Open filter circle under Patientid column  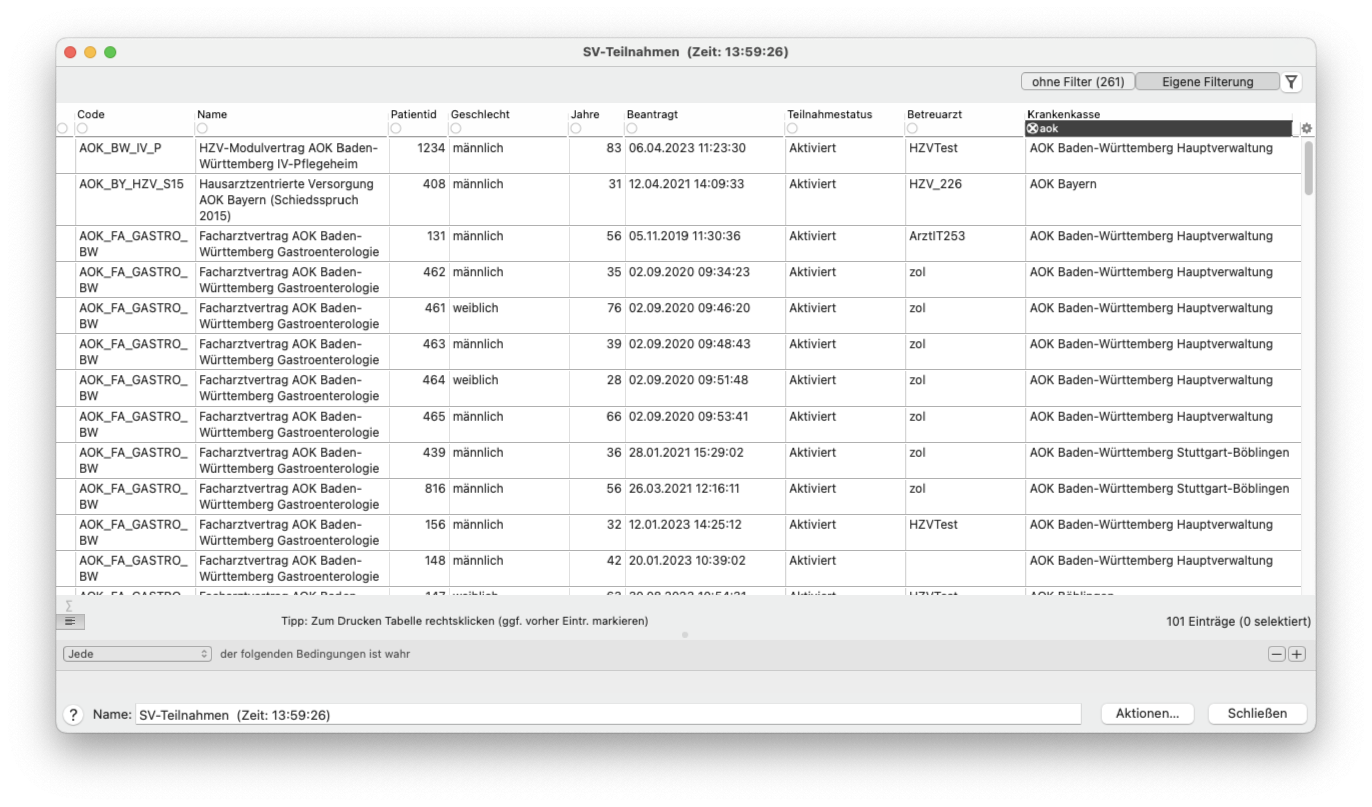click(396, 129)
